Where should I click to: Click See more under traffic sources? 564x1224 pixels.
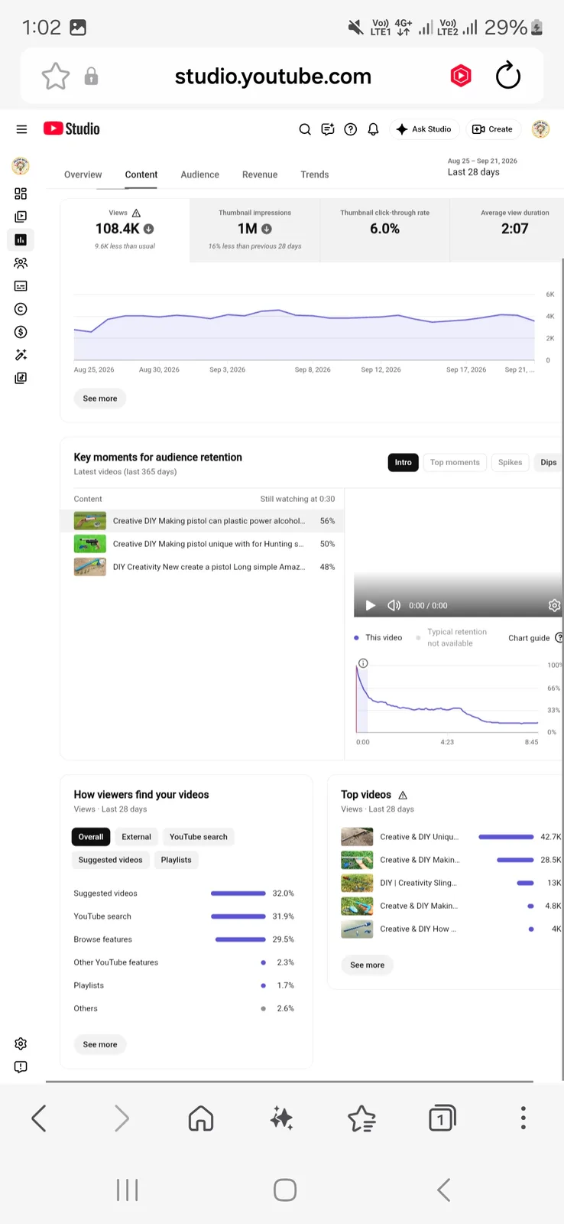[100, 1044]
